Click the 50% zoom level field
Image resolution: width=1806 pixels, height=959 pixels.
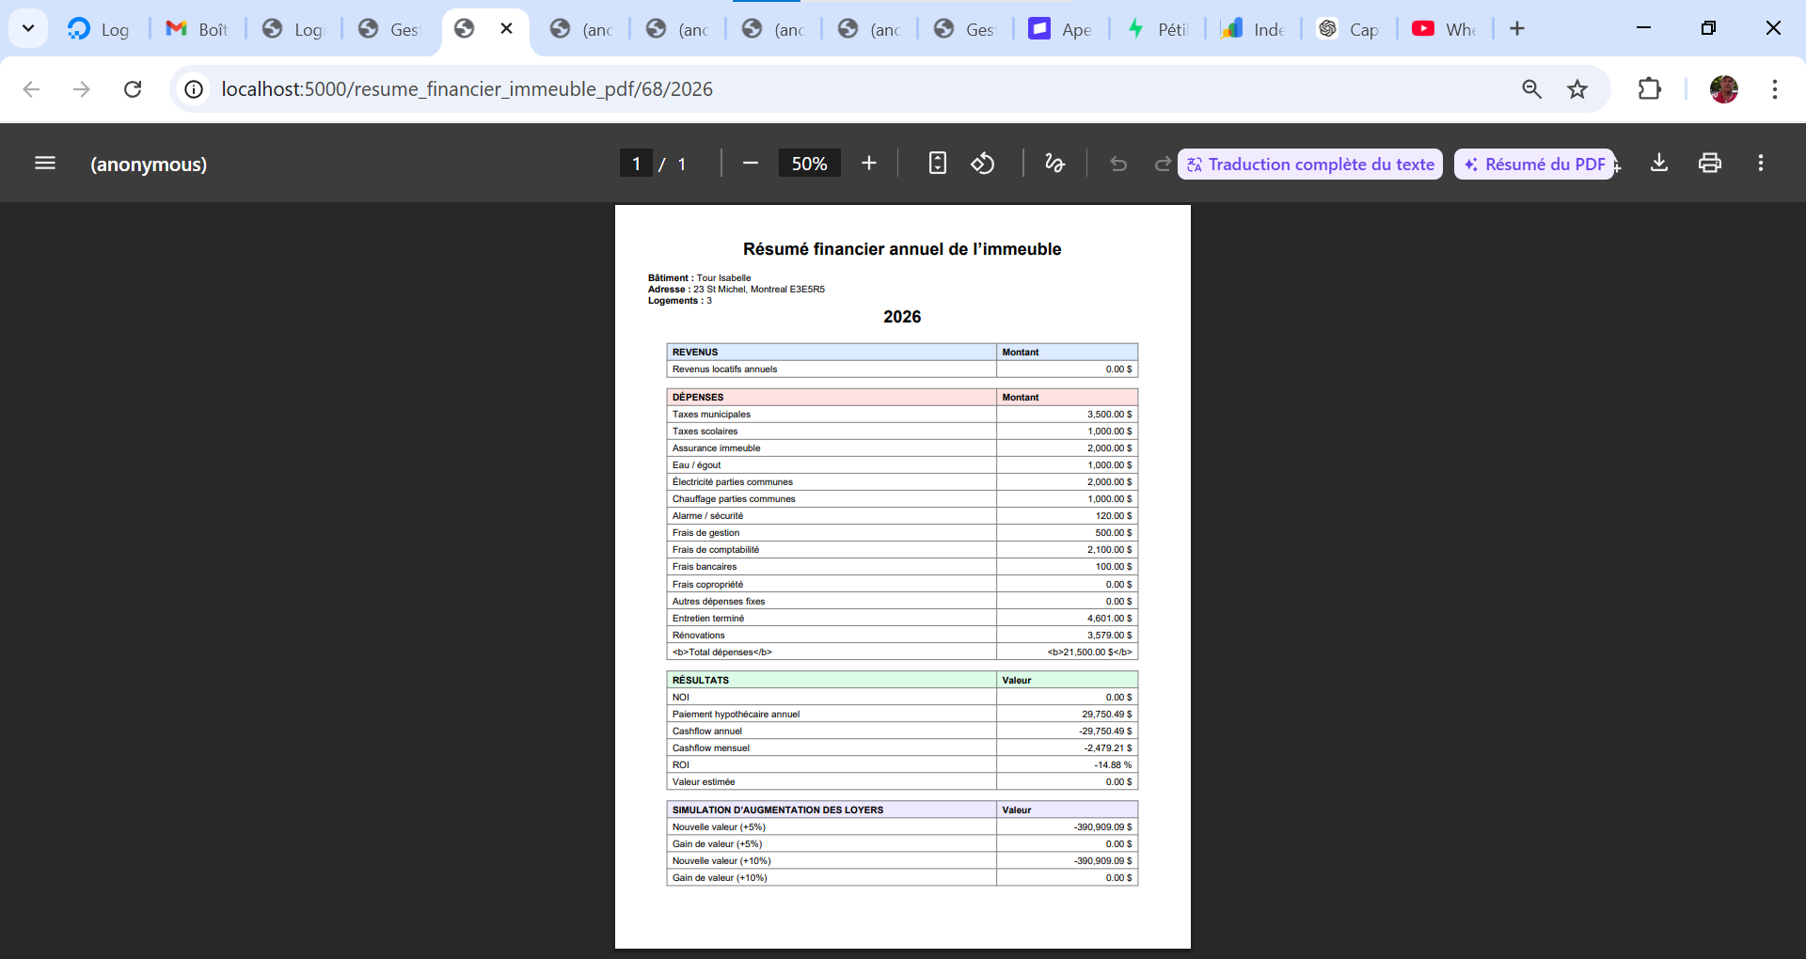coord(809,164)
